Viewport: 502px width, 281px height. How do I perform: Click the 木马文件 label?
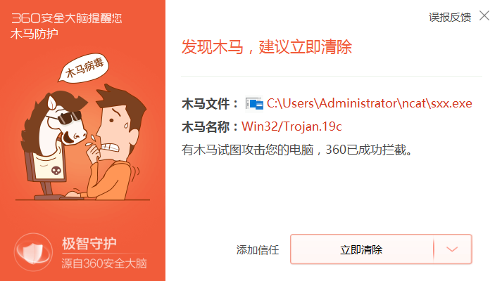(210, 104)
